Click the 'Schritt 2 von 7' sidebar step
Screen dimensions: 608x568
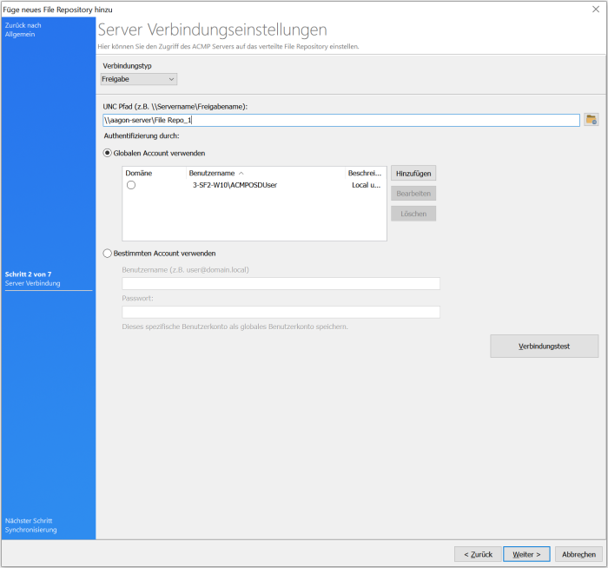click(35, 279)
